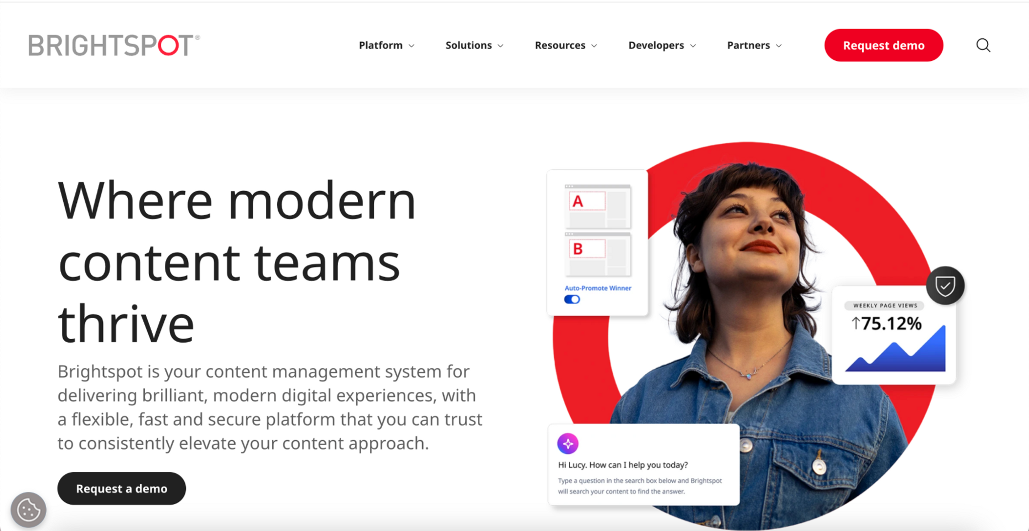This screenshot has width=1029, height=531.
Task: Open the Resources menu
Action: (x=560, y=45)
